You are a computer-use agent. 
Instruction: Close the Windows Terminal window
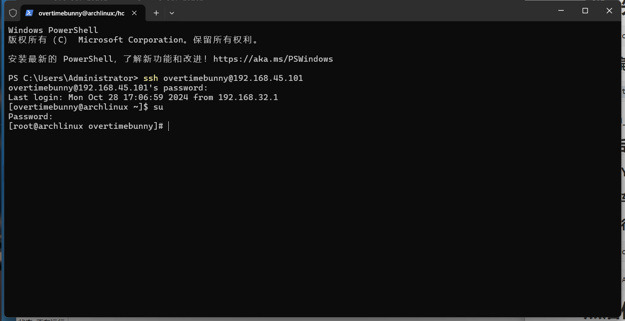pyautogui.click(x=609, y=11)
